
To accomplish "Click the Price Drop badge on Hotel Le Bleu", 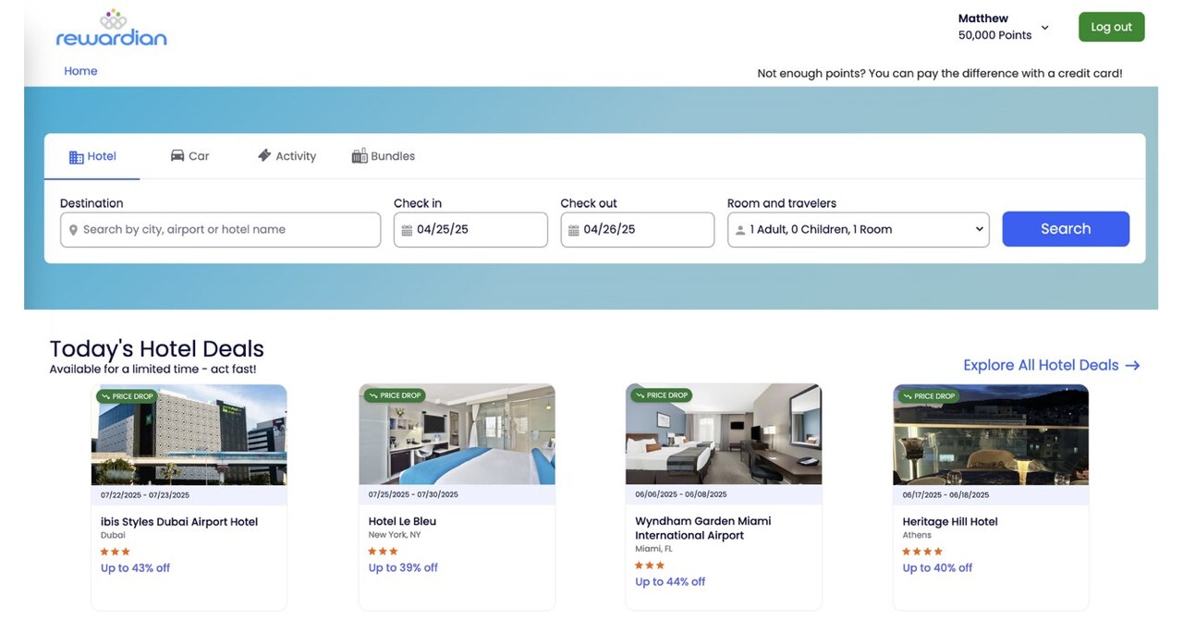I will coord(395,395).
